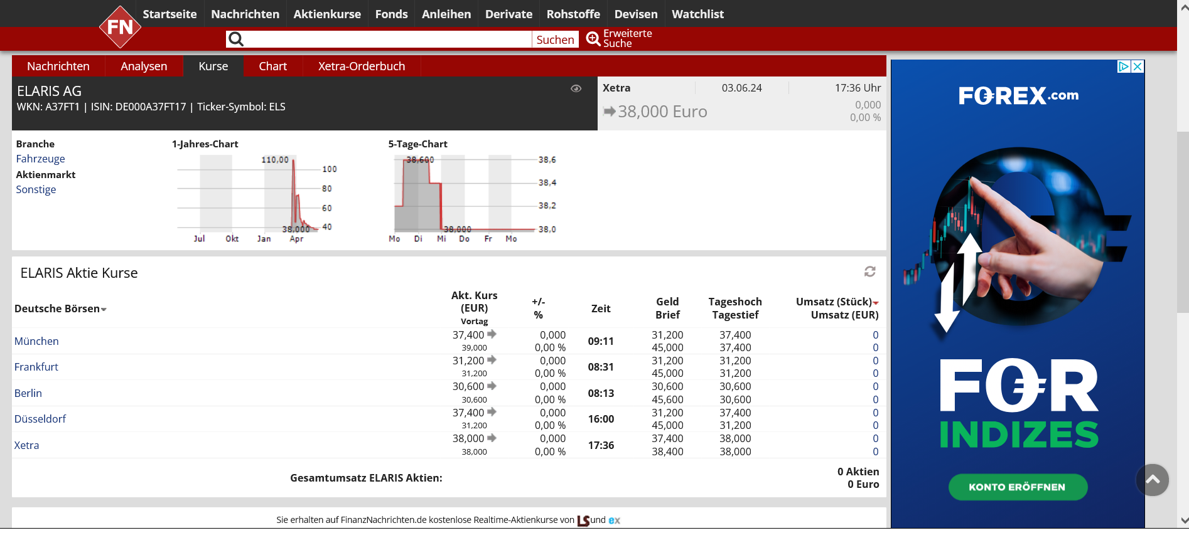Image resolution: width=1189 pixels, height=533 pixels.
Task: Click the LS exchange logo icon
Action: point(583,520)
